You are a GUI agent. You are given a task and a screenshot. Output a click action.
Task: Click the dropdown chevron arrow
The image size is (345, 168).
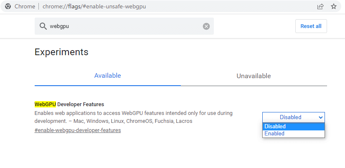click(321, 117)
